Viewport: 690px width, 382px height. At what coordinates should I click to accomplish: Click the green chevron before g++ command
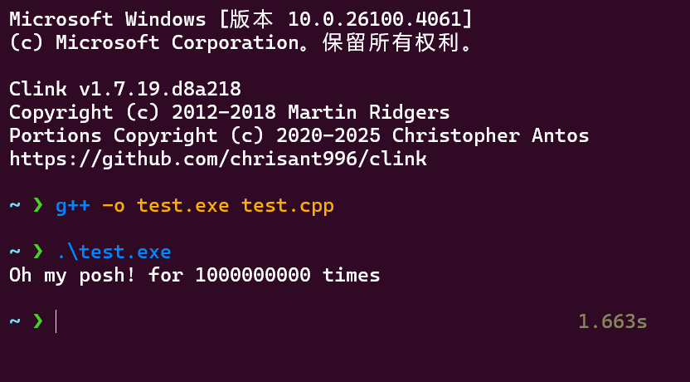coord(37,205)
